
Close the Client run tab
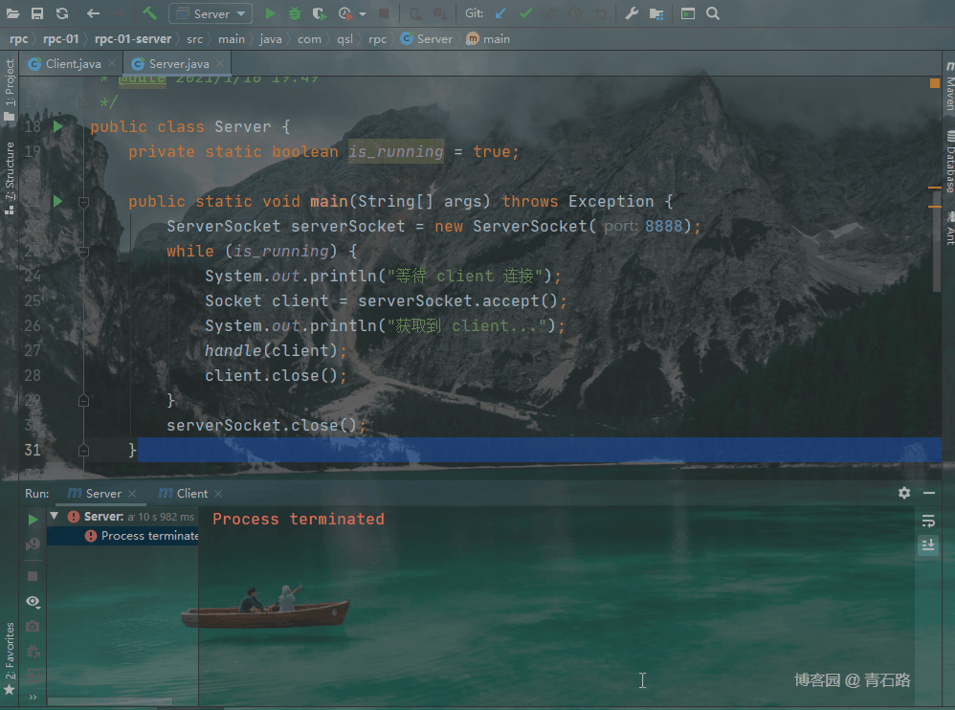(218, 493)
